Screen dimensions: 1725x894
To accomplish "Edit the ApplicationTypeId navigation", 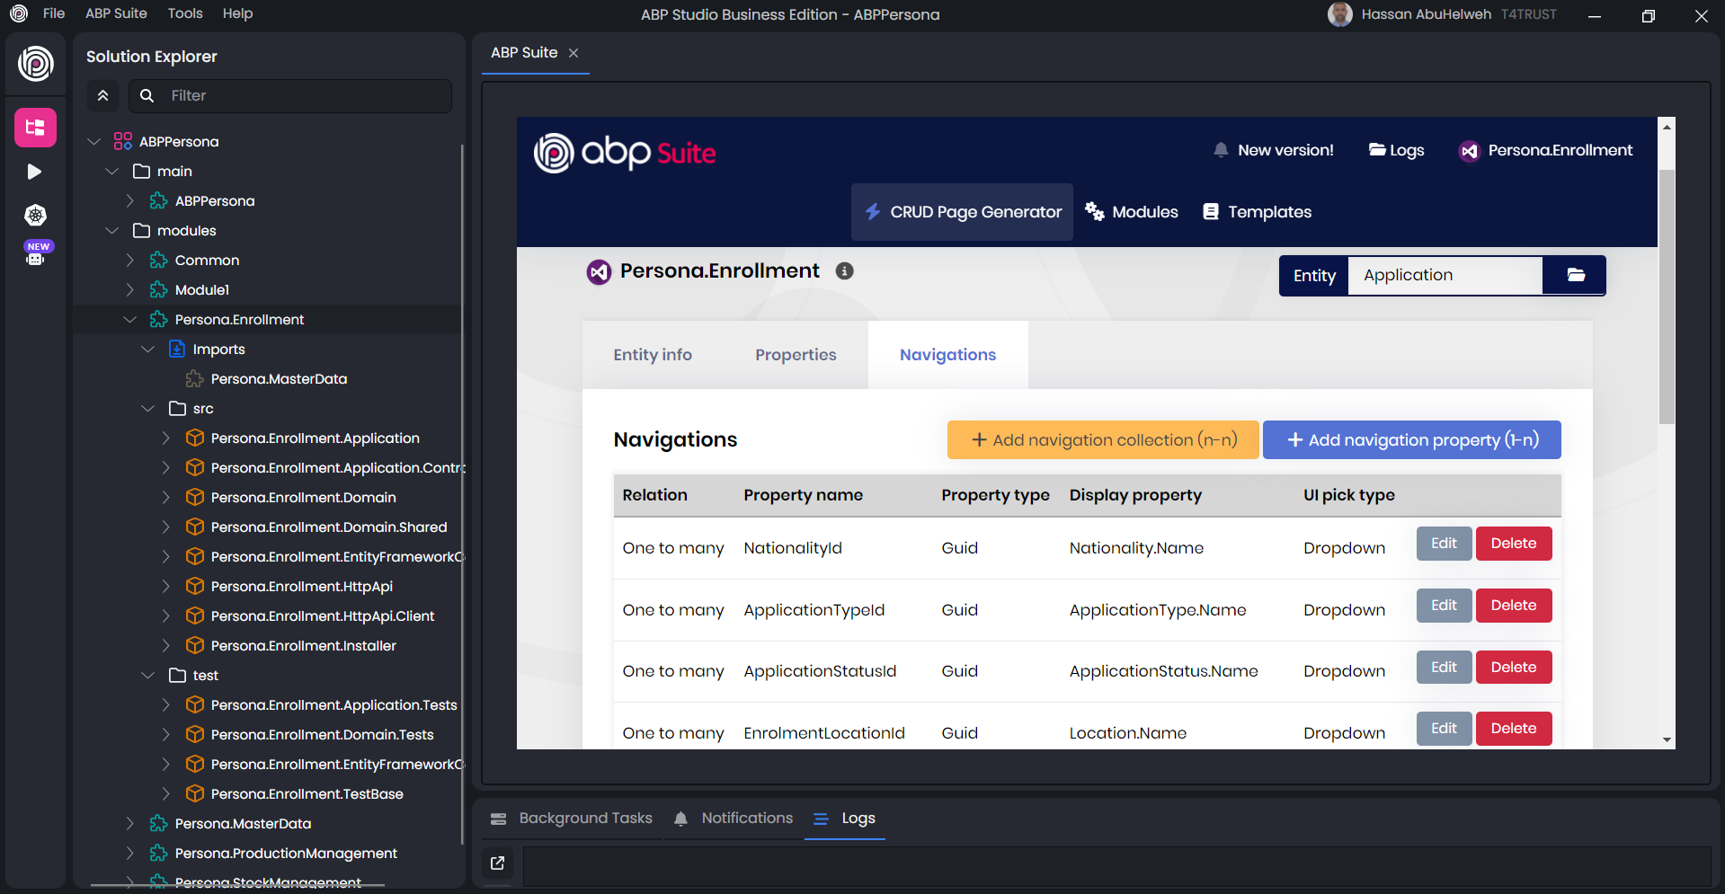I will [x=1444, y=606].
